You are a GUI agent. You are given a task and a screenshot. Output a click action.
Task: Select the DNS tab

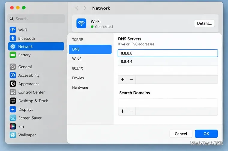tap(90, 49)
